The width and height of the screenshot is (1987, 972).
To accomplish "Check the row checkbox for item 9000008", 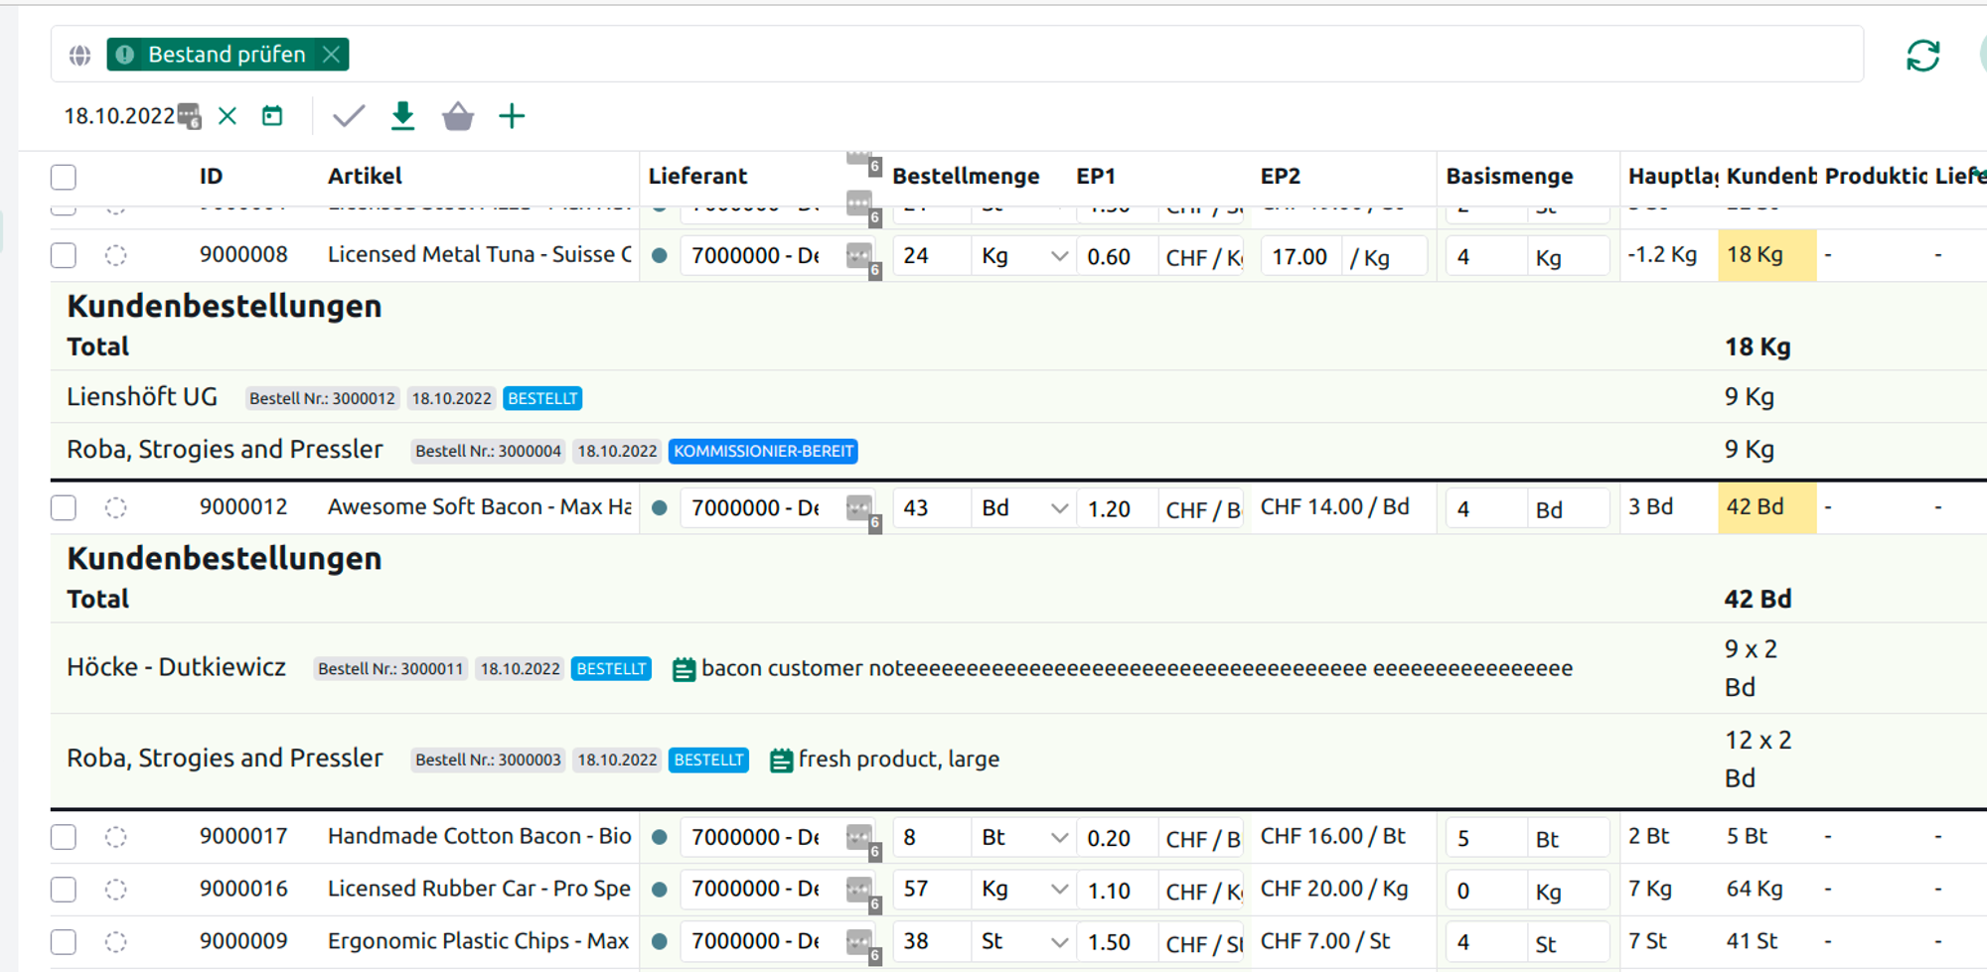I will pos(64,255).
